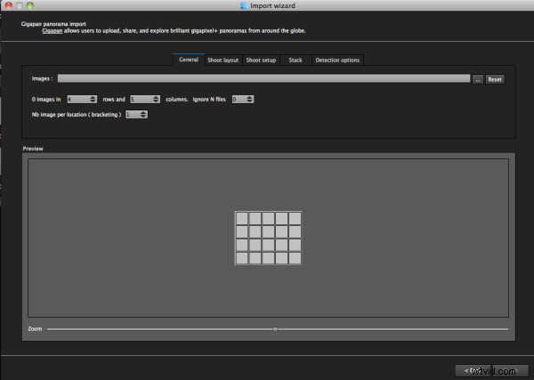This screenshot has height=380, width=534.
Task: Click the Import wizard title bar icon
Action: pyautogui.click(x=245, y=5)
